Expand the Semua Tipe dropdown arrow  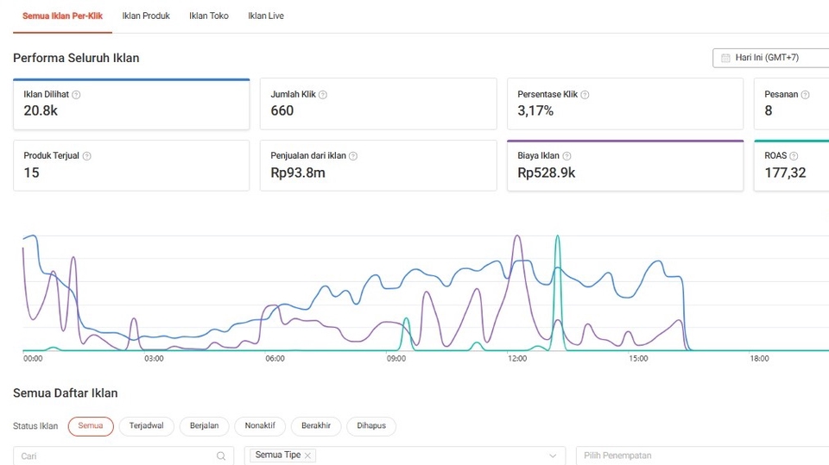tap(553, 456)
